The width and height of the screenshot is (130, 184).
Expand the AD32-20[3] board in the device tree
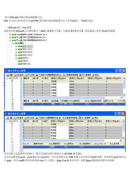pos(16,52)
